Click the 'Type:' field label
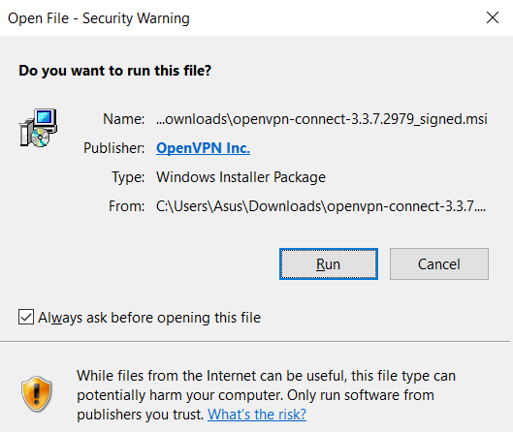513x432 pixels. [128, 177]
